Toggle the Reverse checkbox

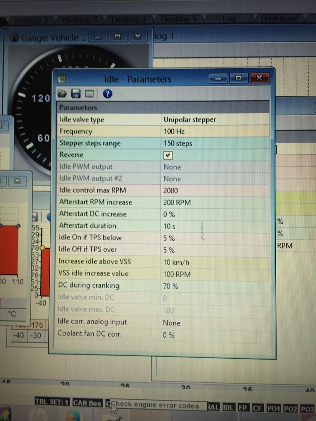(168, 155)
